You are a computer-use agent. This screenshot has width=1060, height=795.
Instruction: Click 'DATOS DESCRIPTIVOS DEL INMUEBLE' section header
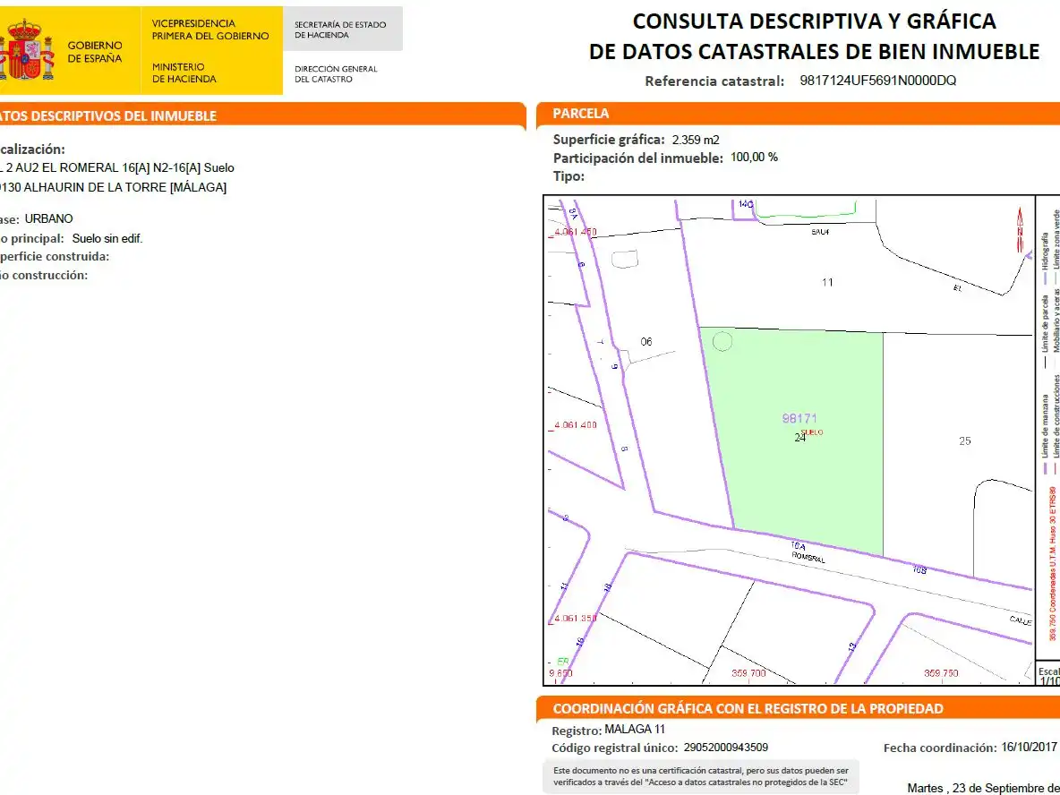[x=108, y=115]
